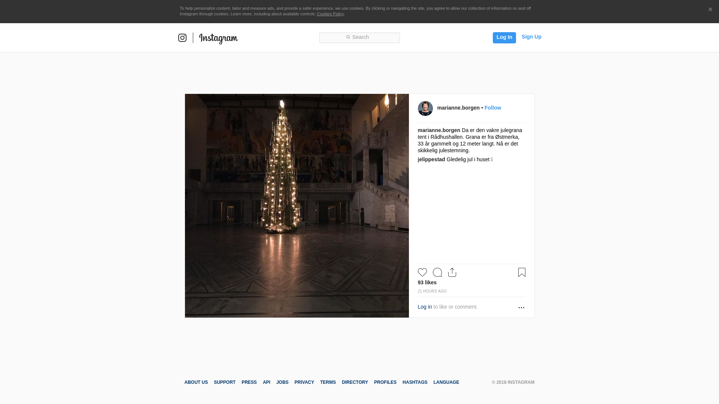The height and width of the screenshot is (404, 719).
Task: Dismiss the cookie banner with X
Action: pyautogui.click(x=710, y=10)
